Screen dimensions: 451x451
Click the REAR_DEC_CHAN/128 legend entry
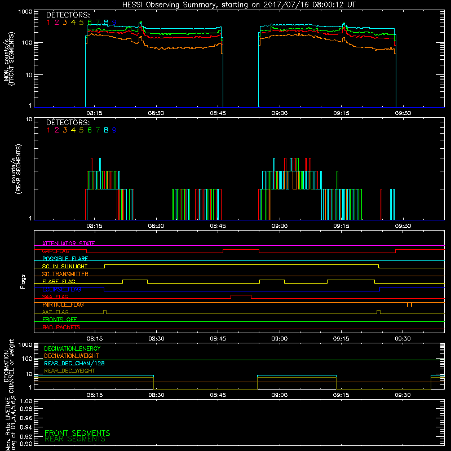(74, 363)
